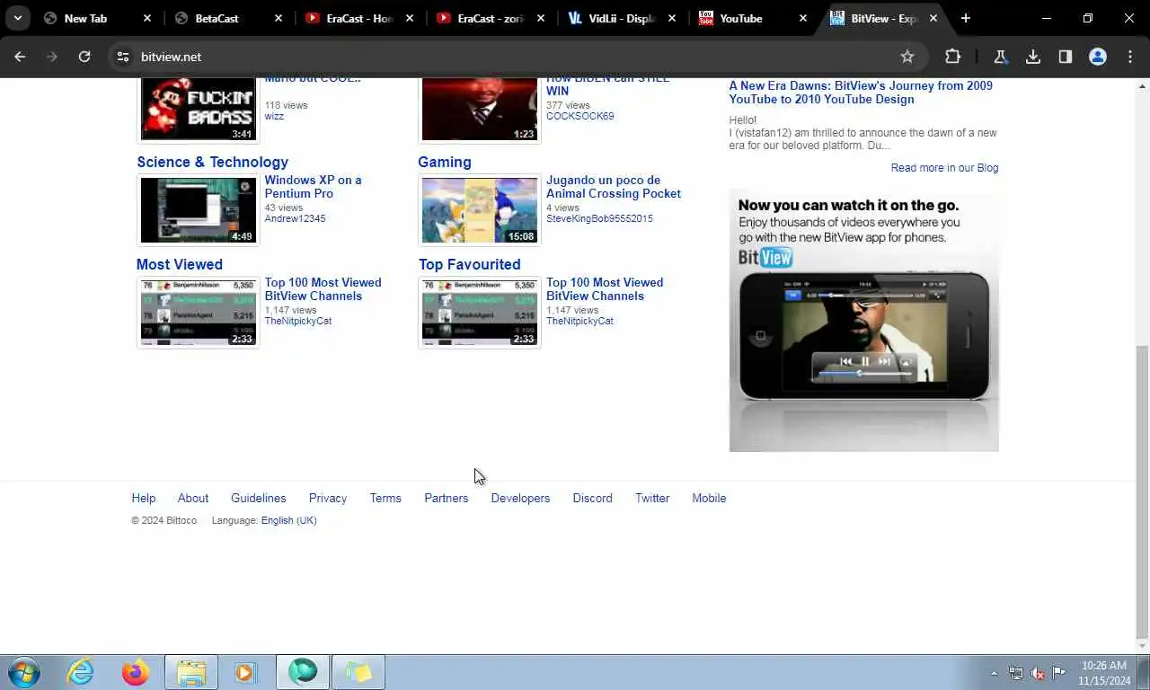Screen dimensions: 1150x690
Task: Open the Windows Start button
Action: click(x=24, y=672)
